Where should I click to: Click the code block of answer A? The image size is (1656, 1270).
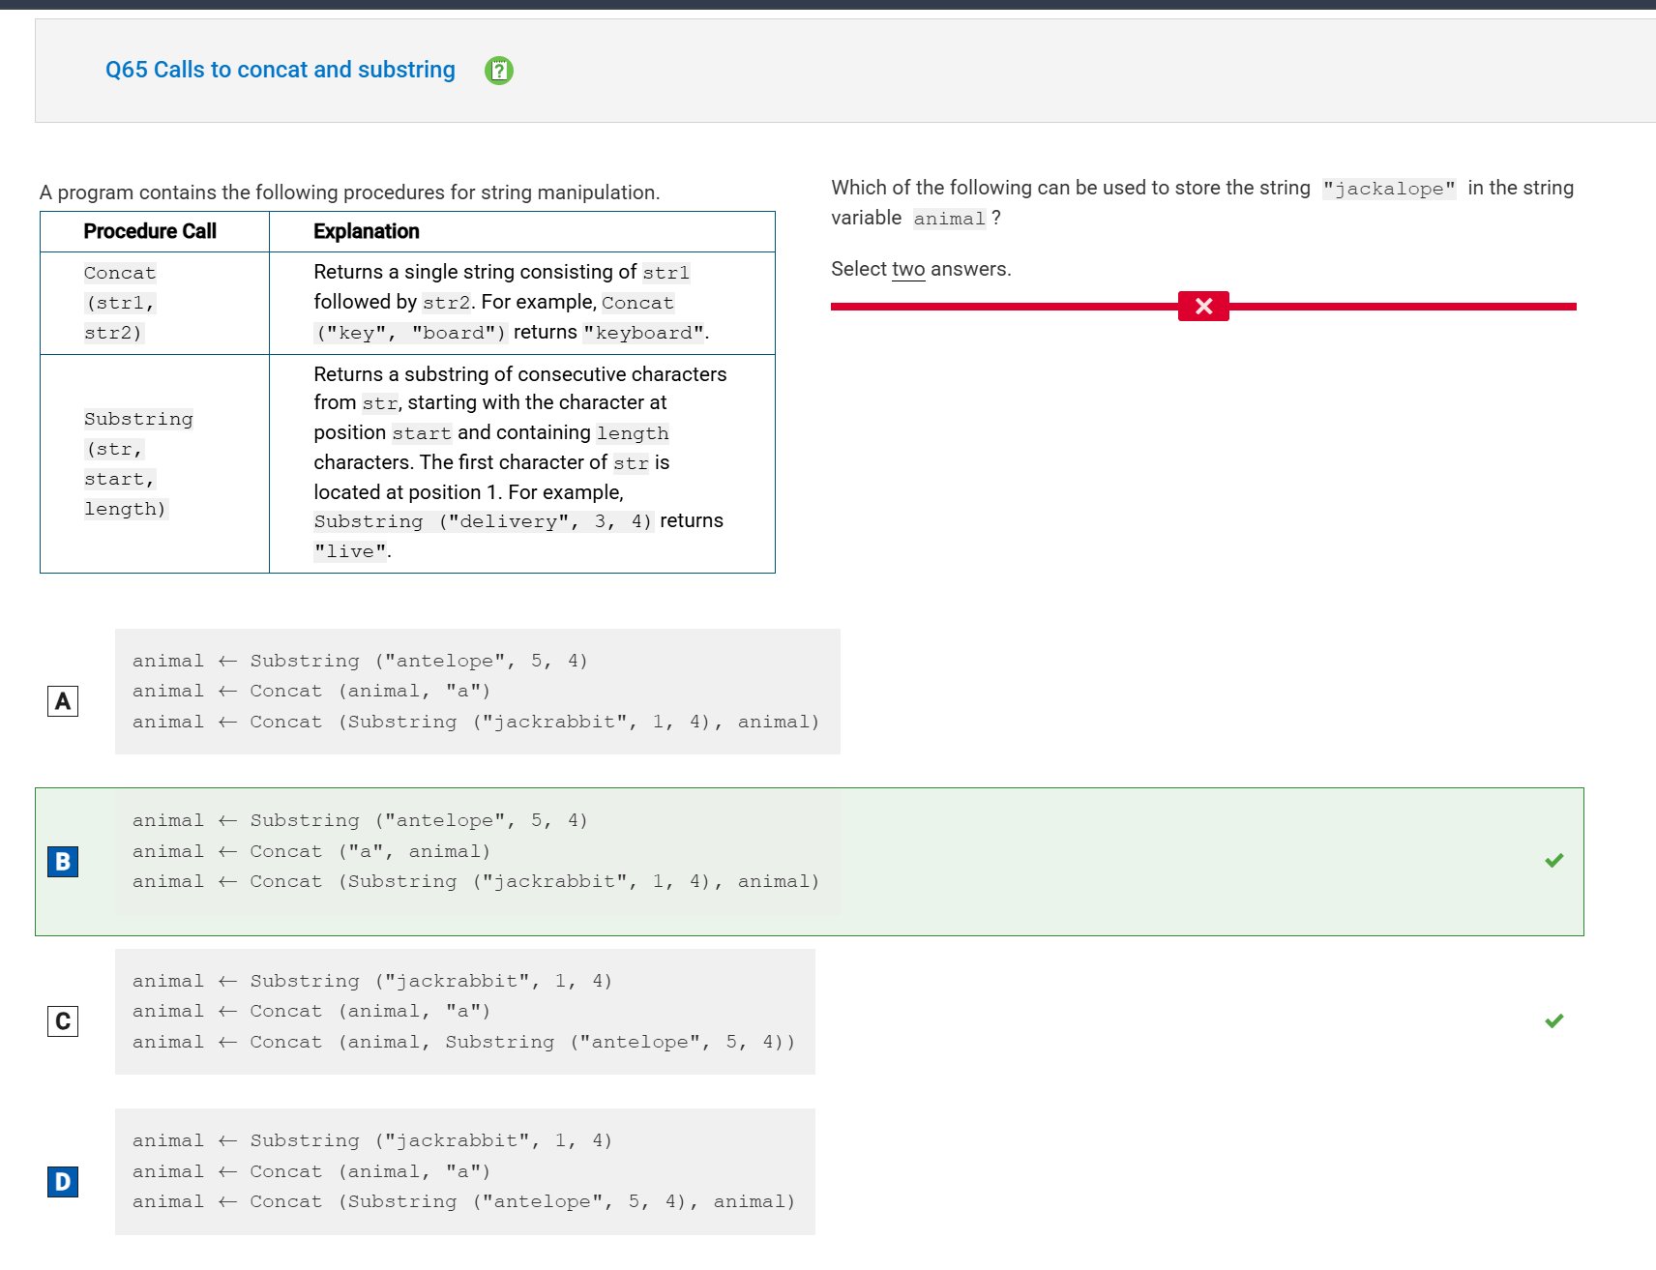point(478,692)
